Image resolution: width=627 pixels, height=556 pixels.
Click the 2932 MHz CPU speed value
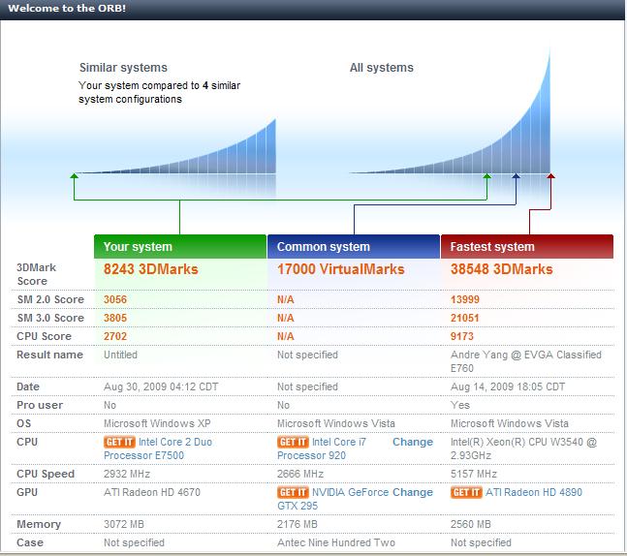pos(127,474)
